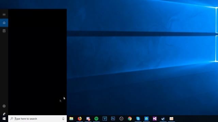
Task: Open Spotify from the taskbar
Action: (x=96, y=119)
